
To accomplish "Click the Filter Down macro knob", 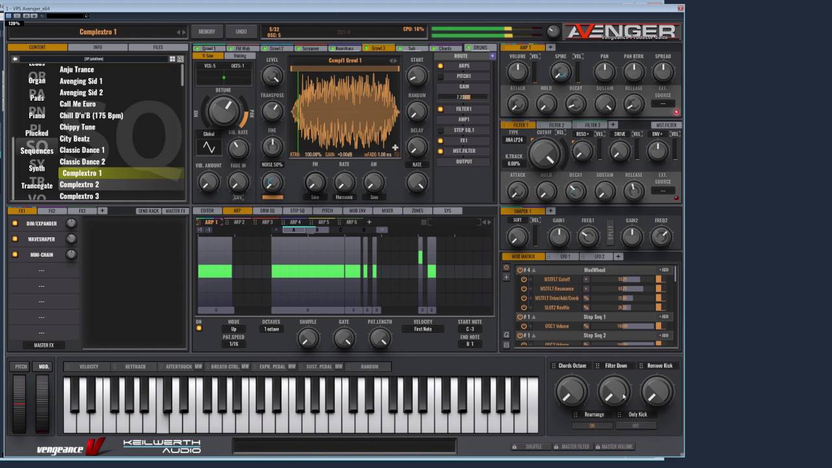I will point(614,391).
